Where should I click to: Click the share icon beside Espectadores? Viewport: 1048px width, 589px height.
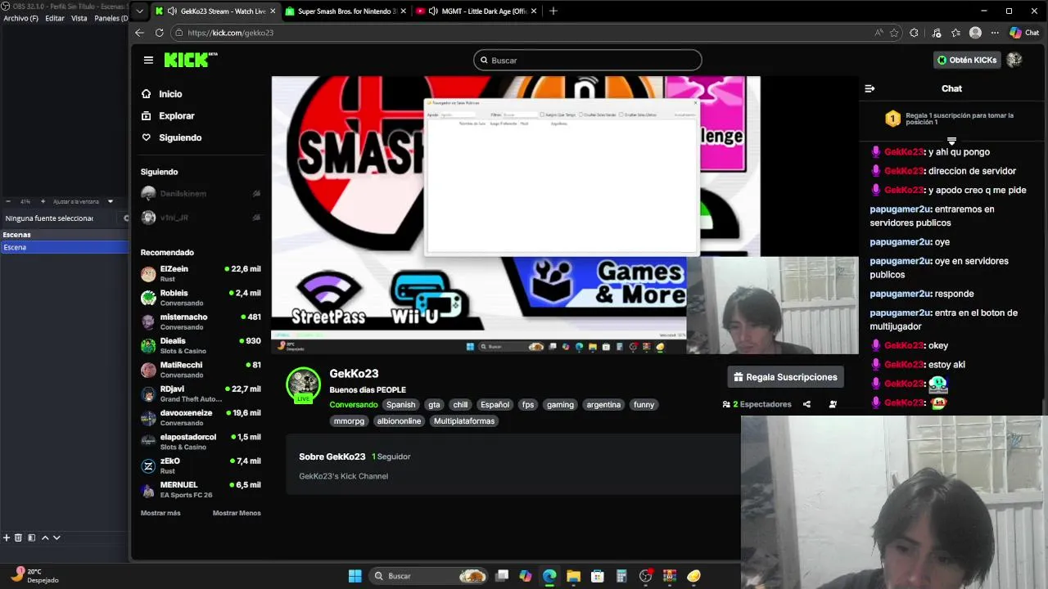[x=806, y=404]
